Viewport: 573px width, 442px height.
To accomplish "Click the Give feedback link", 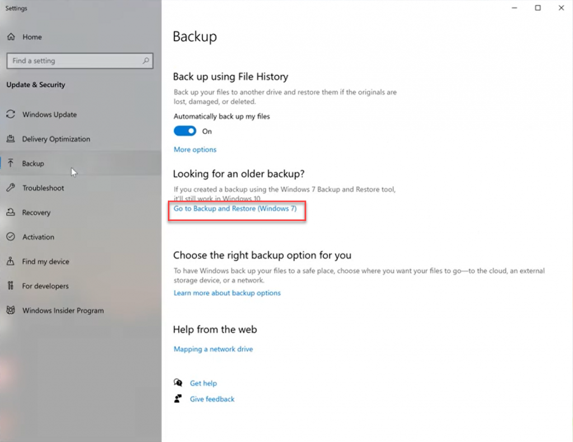I will point(212,399).
